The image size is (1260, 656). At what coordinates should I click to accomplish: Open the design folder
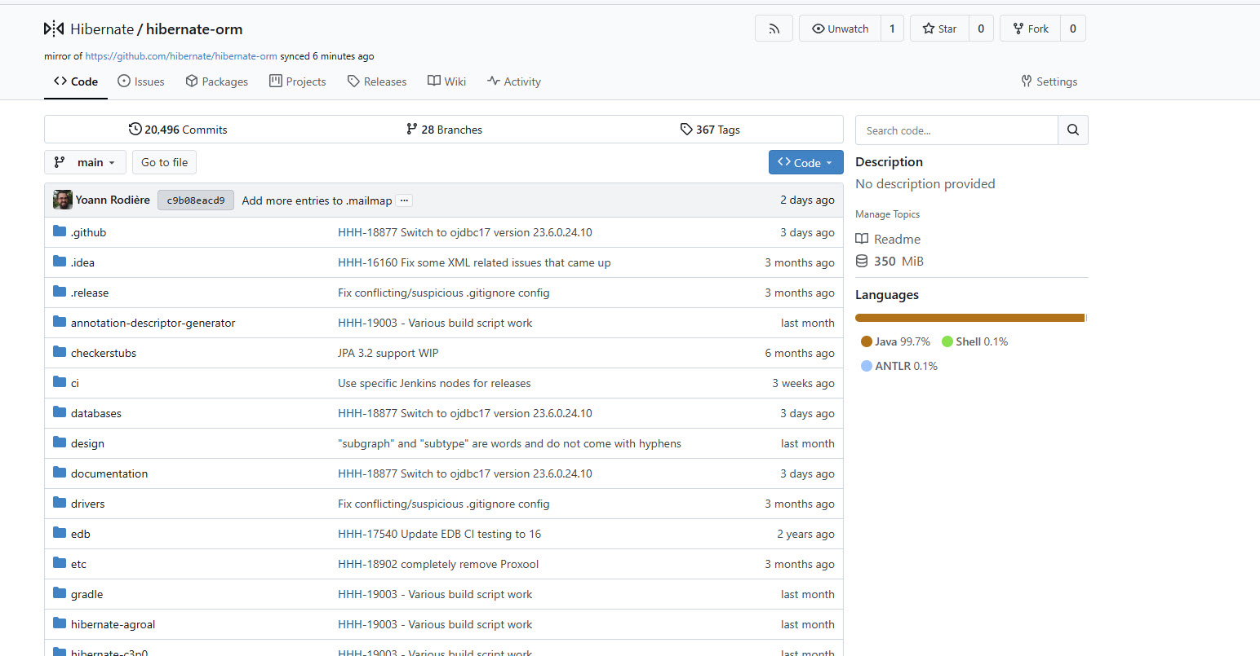87,443
